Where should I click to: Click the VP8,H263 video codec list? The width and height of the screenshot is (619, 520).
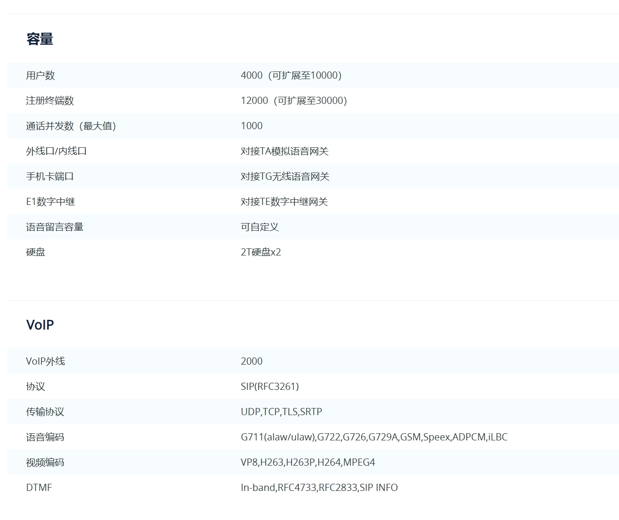pyautogui.click(x=307, y=462)
